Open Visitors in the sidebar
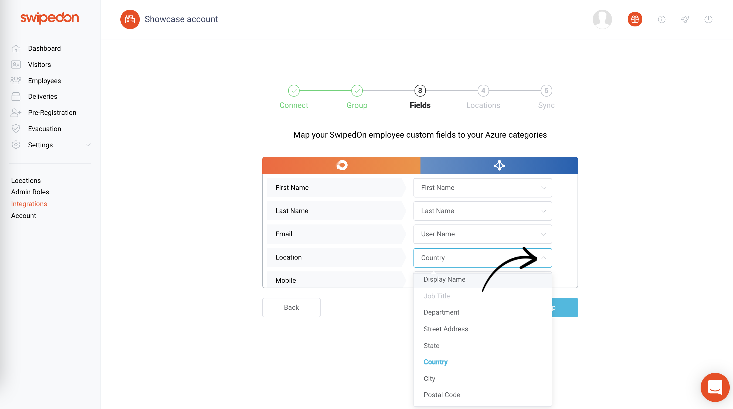Image resolution: width=733 pixels, height=409 pixels. [40, 64]
